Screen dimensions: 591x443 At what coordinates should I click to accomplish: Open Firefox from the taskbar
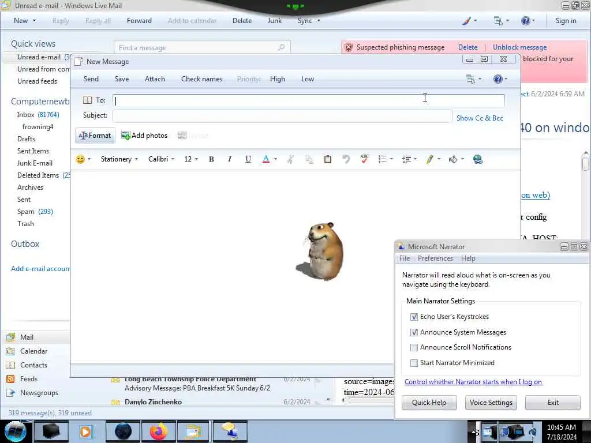(x=159, y=431)
